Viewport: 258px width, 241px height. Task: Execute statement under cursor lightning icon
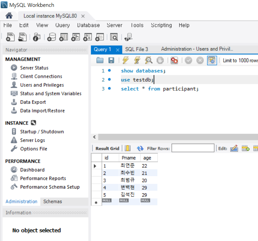137,60
